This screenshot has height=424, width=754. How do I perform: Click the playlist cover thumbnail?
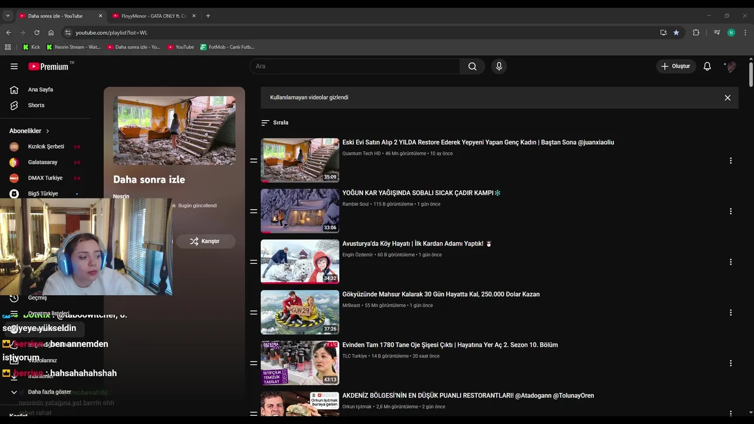coord(174,131)
